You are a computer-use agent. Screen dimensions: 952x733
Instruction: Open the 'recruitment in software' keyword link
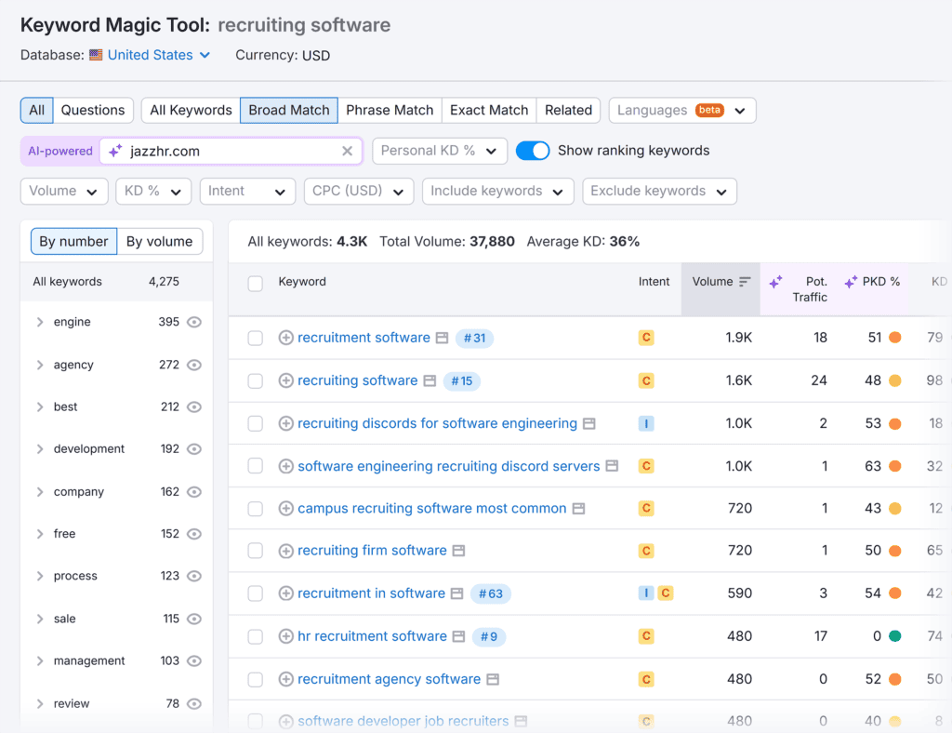(371, 593)
